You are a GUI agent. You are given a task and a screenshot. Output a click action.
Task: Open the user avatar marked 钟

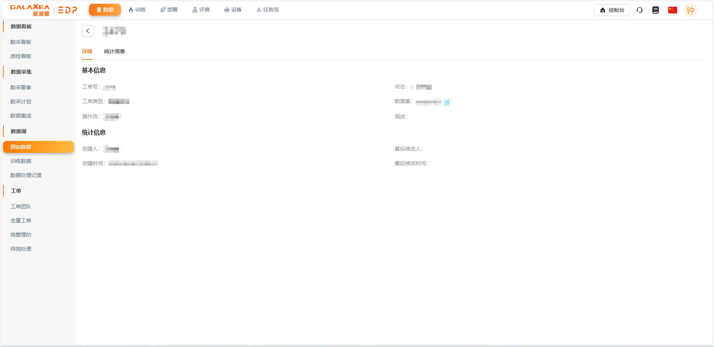click(691, 10)
